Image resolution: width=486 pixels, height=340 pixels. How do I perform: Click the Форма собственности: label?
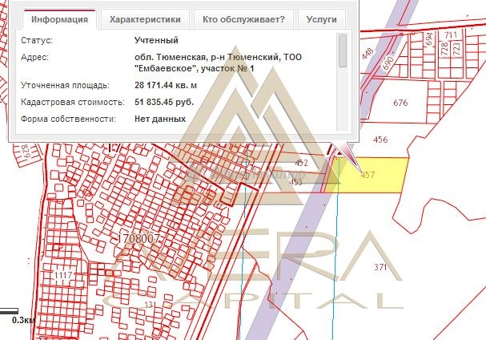pyautogui.click(x=68, y=119)
